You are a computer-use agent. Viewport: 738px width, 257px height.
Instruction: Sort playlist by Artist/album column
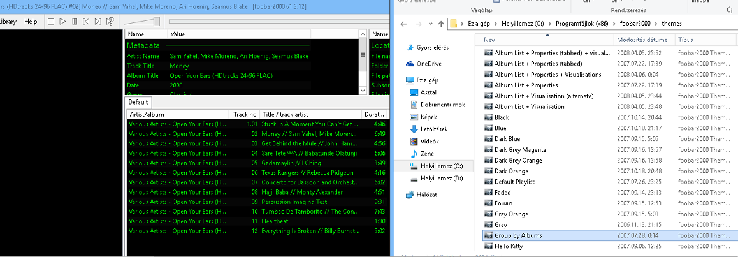(178, 114)
